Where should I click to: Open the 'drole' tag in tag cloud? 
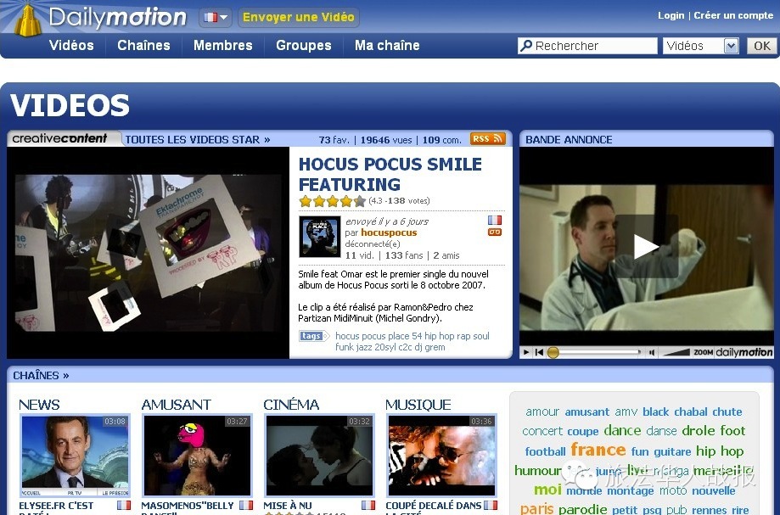698,430
